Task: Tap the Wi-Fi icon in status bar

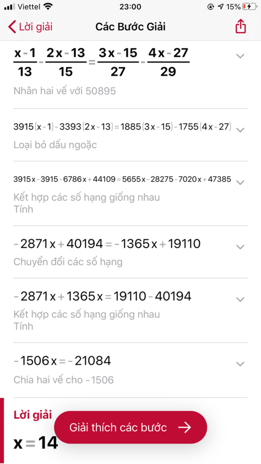Action: [x=48, y=6]
